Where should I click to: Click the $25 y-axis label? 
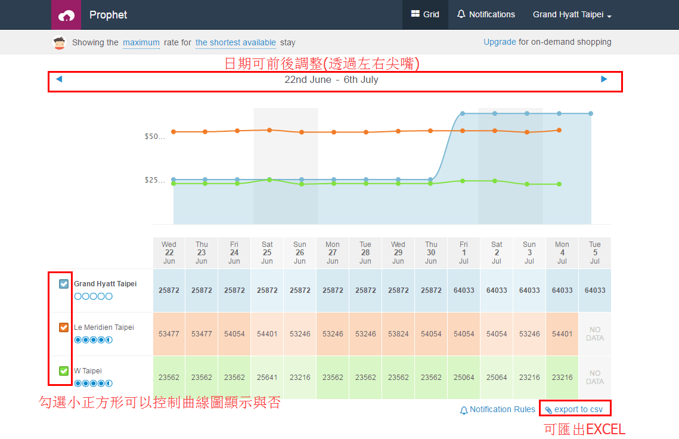point(154,180)
